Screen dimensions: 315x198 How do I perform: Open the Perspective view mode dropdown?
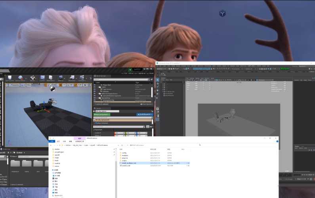14,85
